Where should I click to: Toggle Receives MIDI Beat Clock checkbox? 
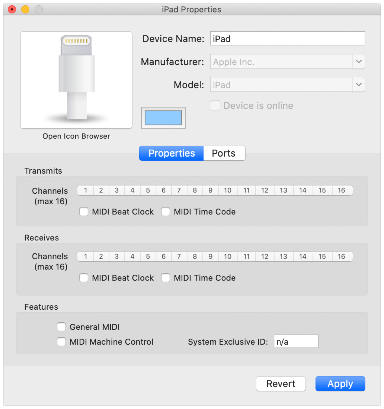pyautogui.click(x=84, y=278)
